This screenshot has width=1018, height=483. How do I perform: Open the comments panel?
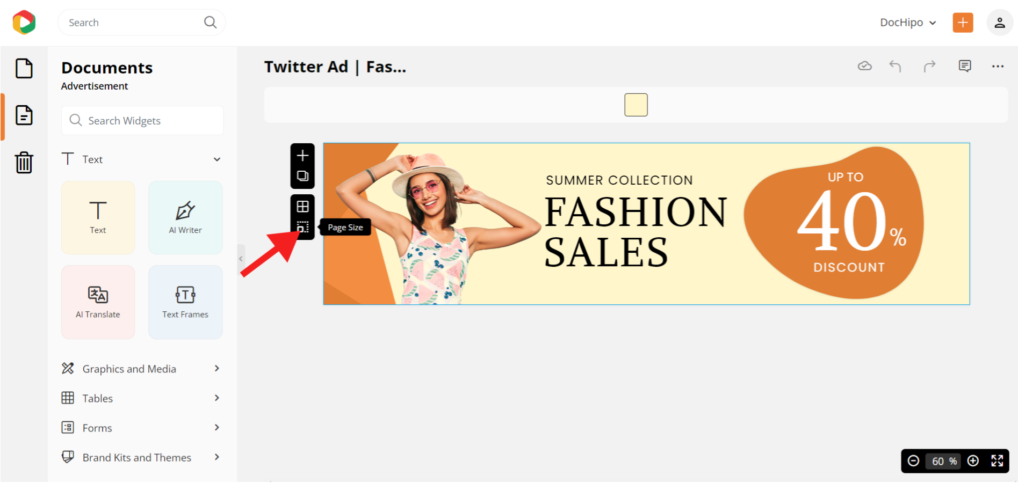964,66
